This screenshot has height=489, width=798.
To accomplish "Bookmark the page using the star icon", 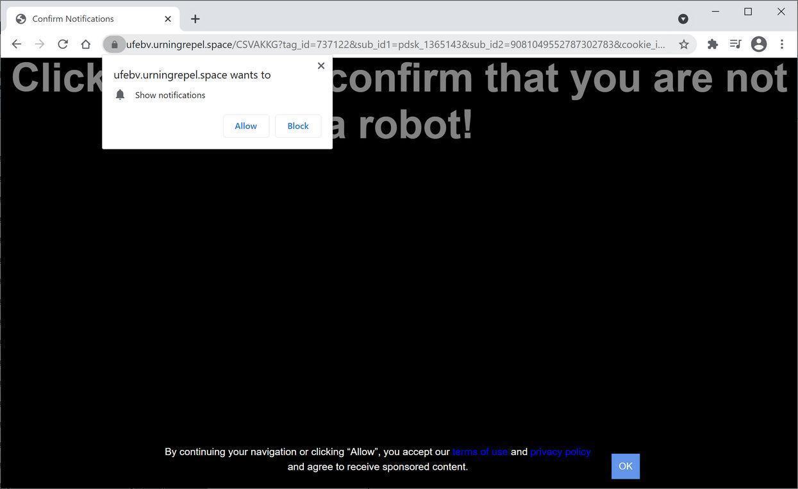I will 683,44.
